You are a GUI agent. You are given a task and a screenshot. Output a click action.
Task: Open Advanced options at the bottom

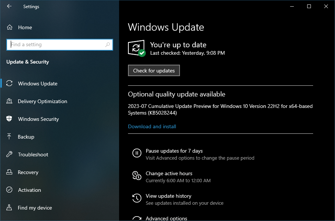pos(166,218)
